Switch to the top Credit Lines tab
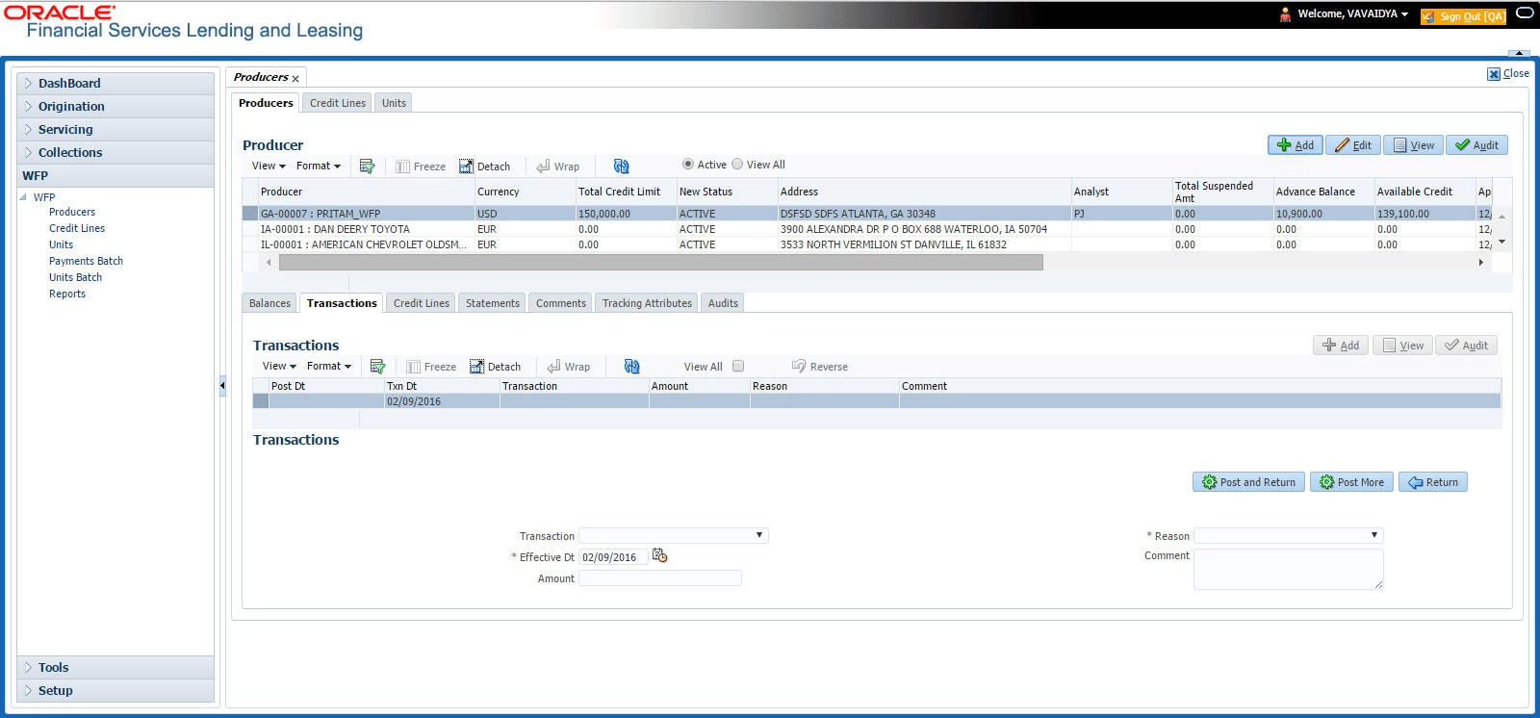The height and width of the screenshot is (718, 1540). [x=338, y=103]
